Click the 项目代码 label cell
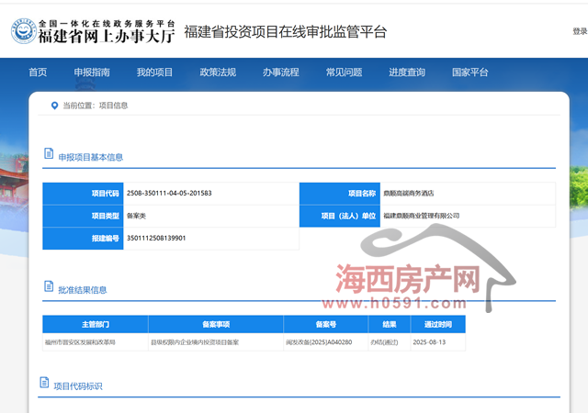This screenshot has width=588, height=413. pyautogui.click(x=83, y=194)
